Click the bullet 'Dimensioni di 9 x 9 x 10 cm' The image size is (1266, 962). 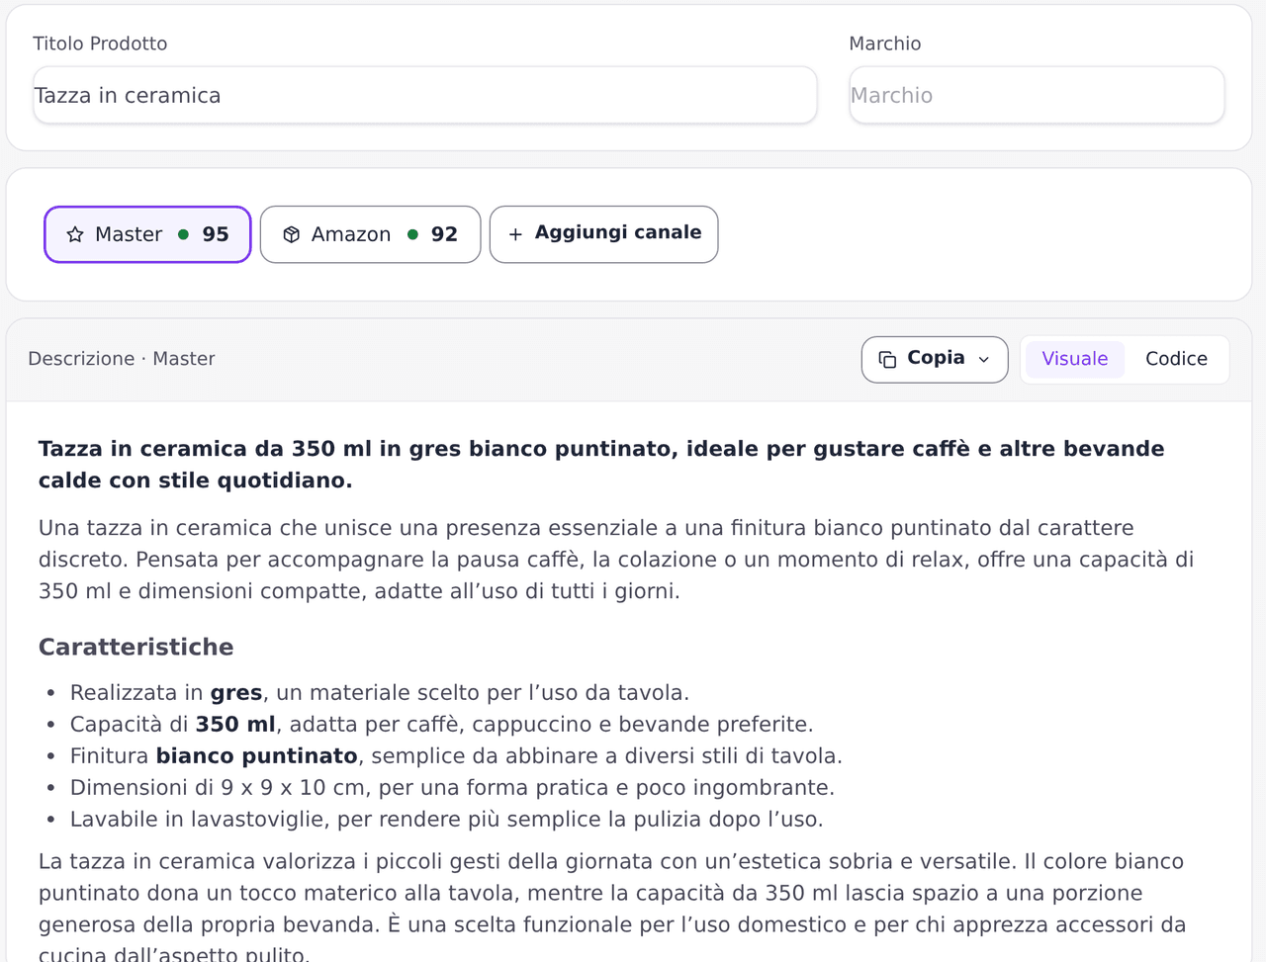point(452,787)
